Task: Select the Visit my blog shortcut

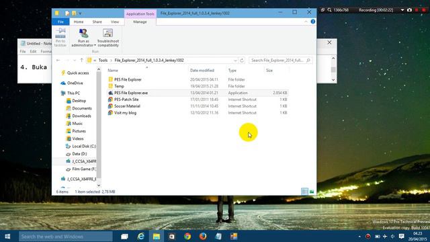Action: click(125, 113)
